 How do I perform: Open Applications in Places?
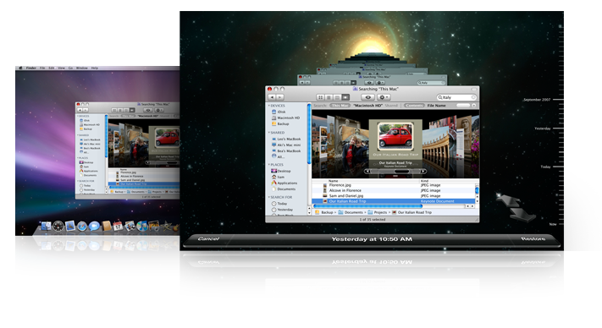pos(284,183)
